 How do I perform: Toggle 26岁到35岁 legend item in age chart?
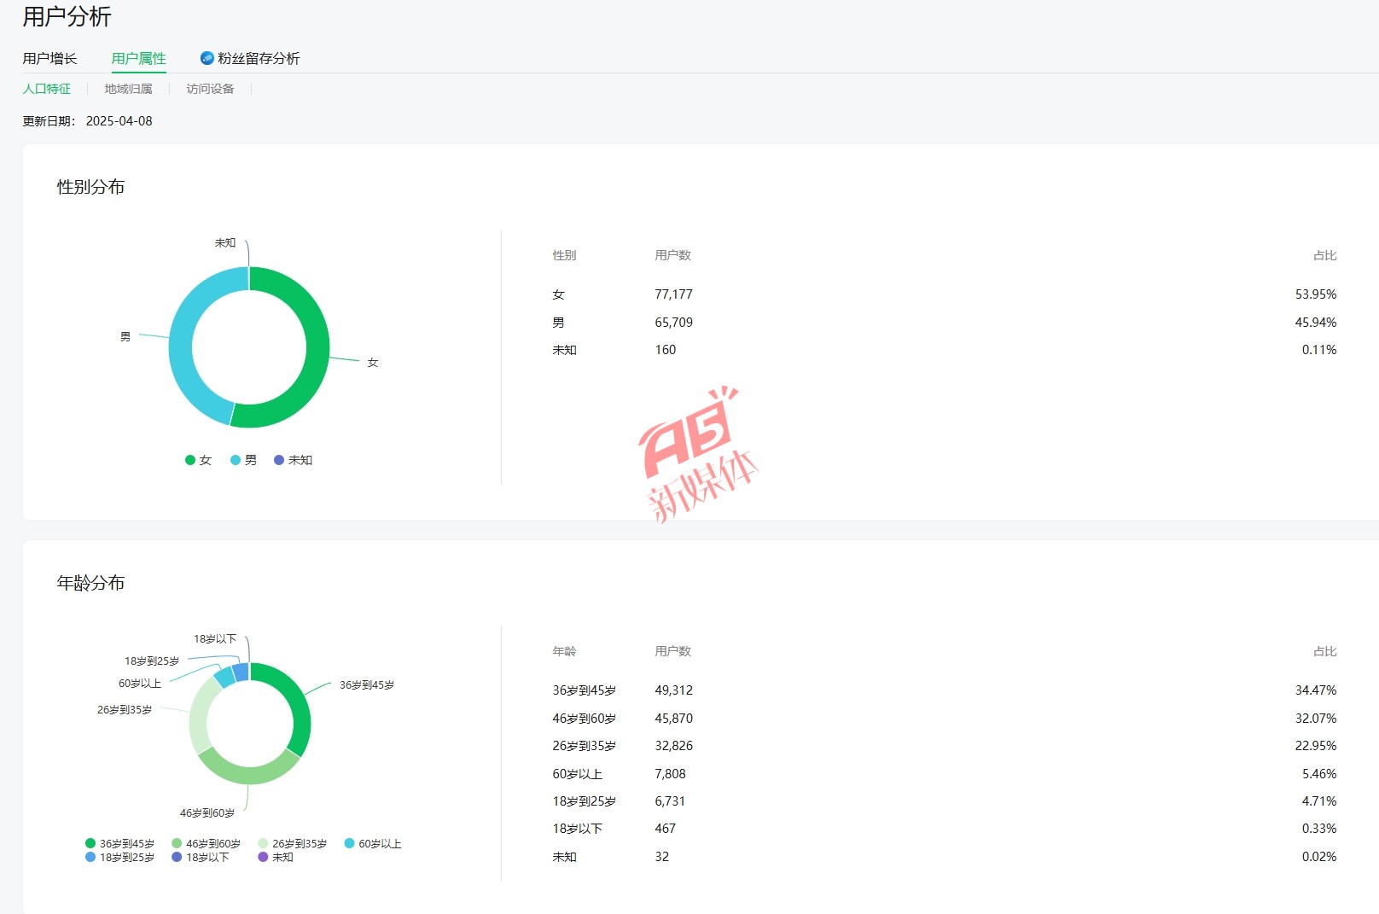pos(292,843)
